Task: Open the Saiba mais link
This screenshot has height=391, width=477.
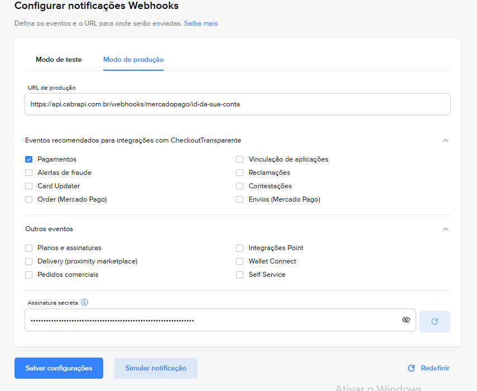Action: coord(201,23)
